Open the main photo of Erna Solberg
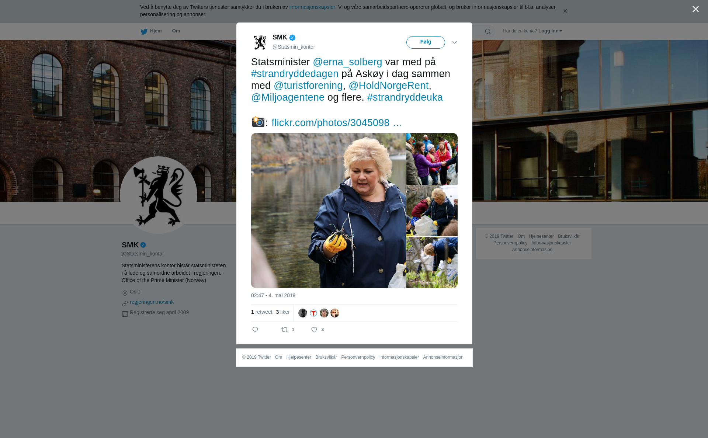Viewport: 708px width, 438px height. coord(329,211)
